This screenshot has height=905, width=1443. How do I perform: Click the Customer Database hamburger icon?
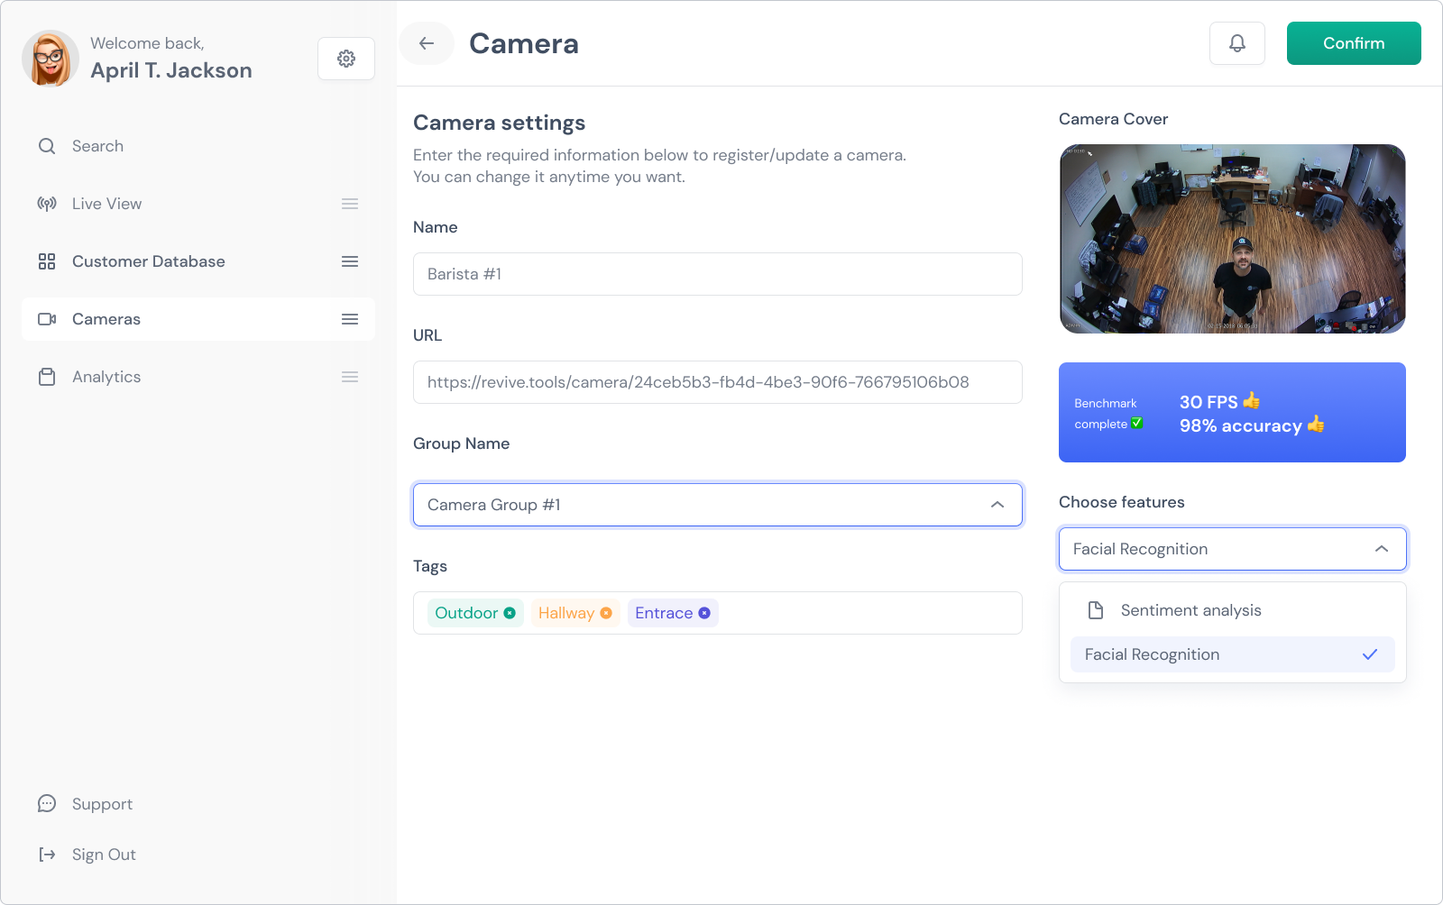tap(350, 261)
